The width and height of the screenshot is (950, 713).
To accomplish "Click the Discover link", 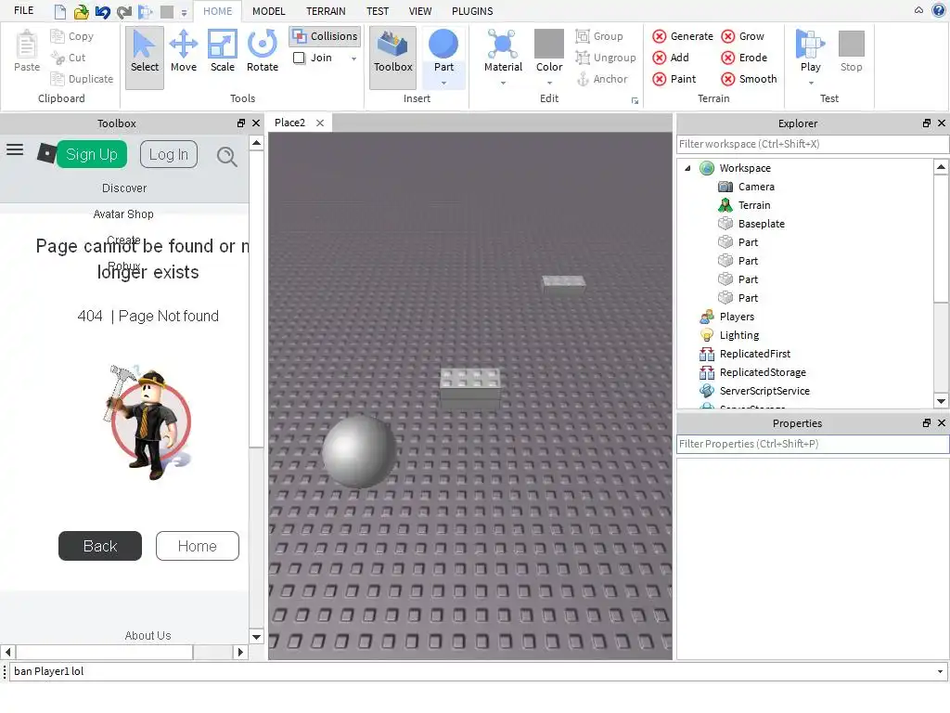I will click(124, 188).
